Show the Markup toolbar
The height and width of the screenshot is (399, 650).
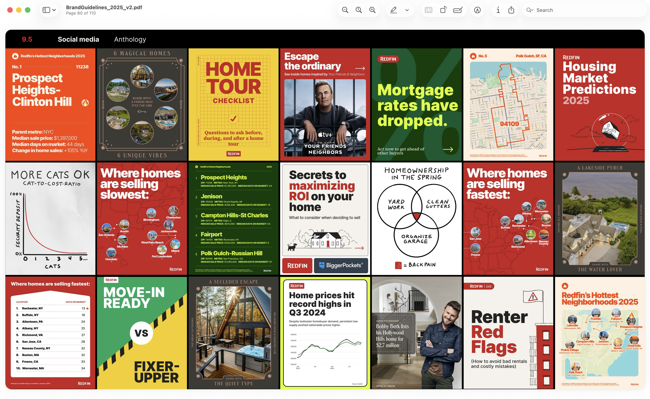[477, 10]
